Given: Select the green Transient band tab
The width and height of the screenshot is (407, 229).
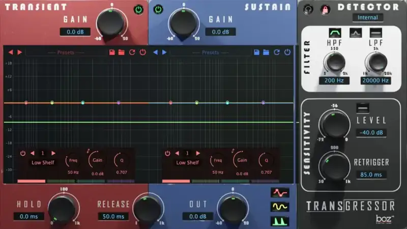Looking at the screenshot, I should (61, 181).
